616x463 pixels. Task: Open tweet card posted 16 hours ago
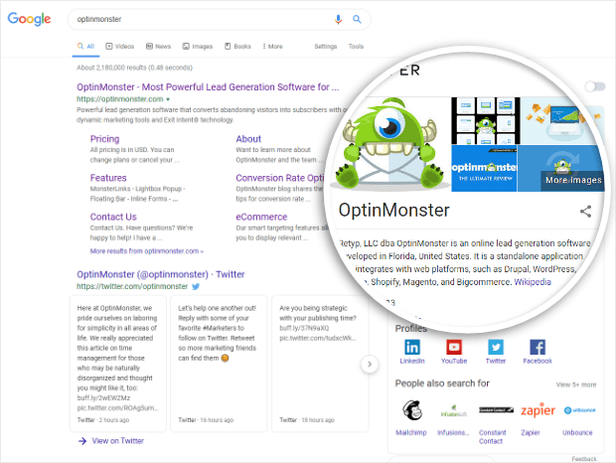click(x=219, y=364)
